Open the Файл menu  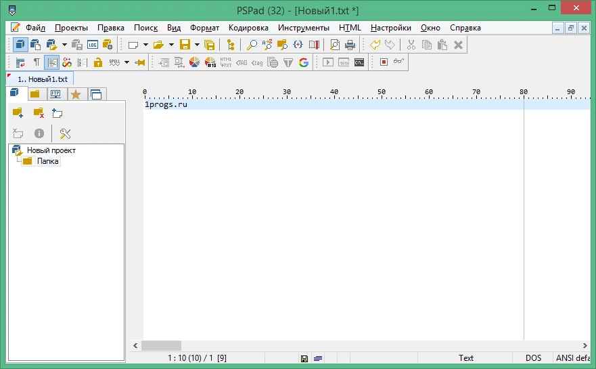[x=35, y=28]
